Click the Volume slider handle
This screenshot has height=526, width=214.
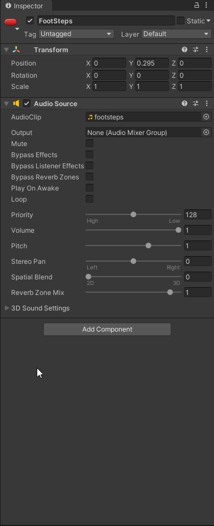pyautogui.click(x=178, y=230)
